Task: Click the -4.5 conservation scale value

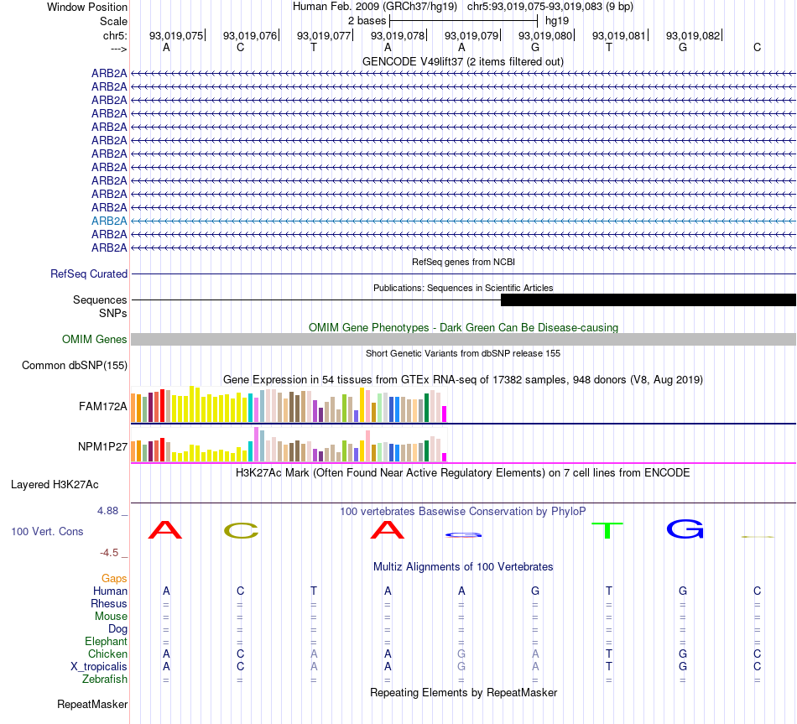Action: pyautogui.click(x=109, y=553)
